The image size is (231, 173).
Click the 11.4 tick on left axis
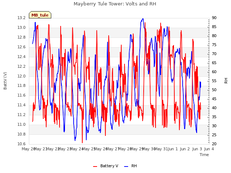pos(21,105)
